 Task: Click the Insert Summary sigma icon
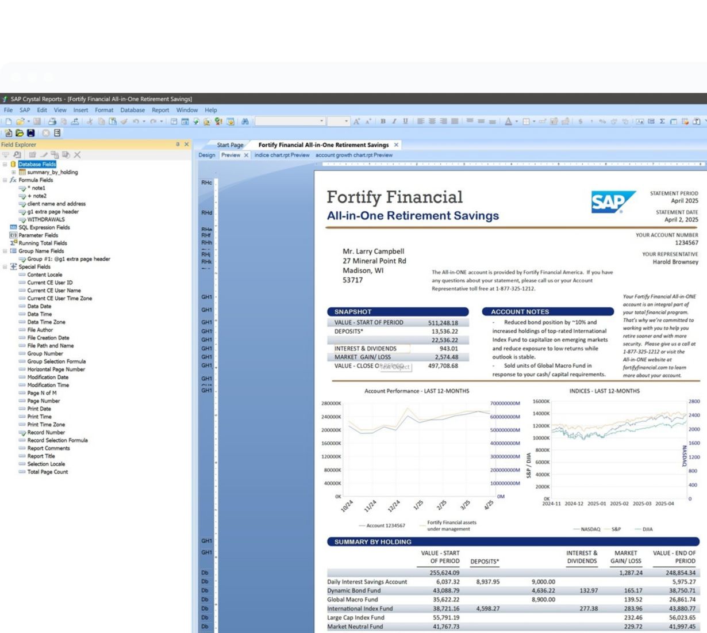[662, 121]
